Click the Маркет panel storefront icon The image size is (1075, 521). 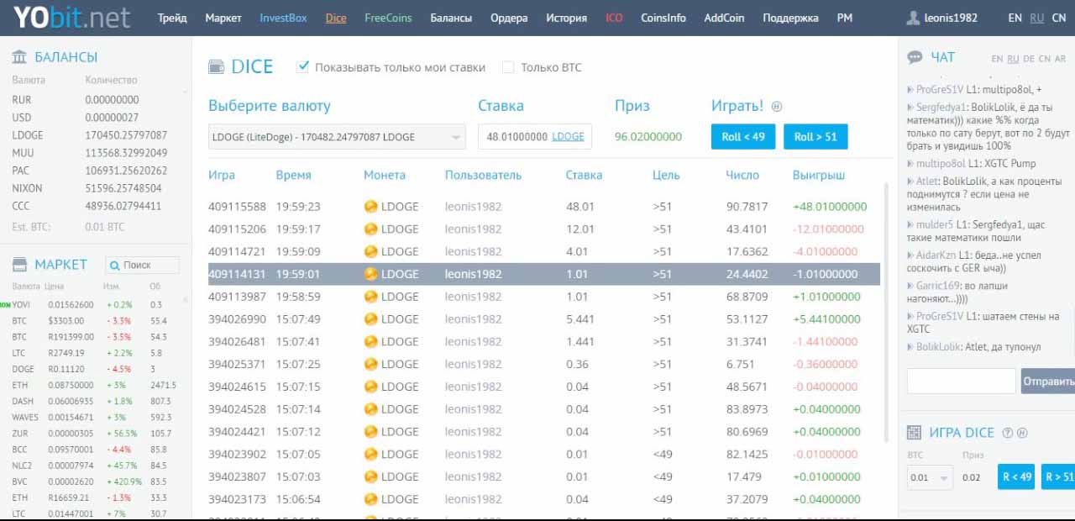(x=19, y=265)
